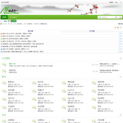Viewport: 123px width, 123px height.
Task: Toggle the round collapse button below the RSS icon
Action: point(121,27)
